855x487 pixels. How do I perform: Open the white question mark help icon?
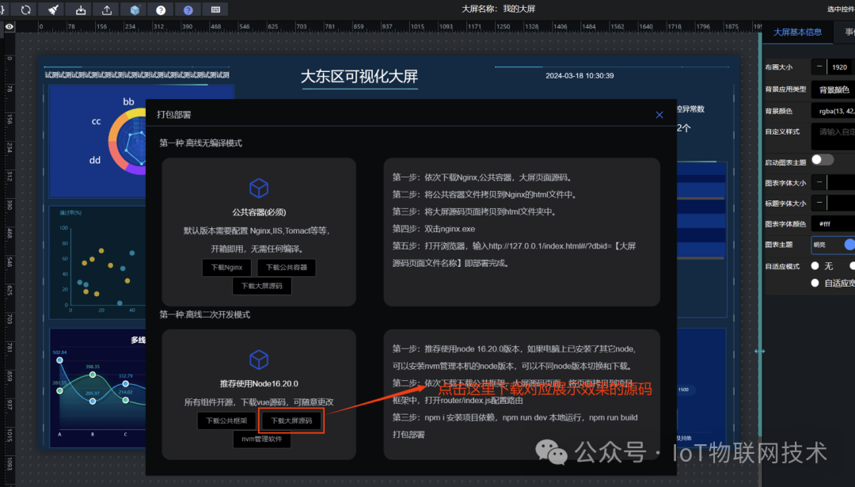[161, 9]
